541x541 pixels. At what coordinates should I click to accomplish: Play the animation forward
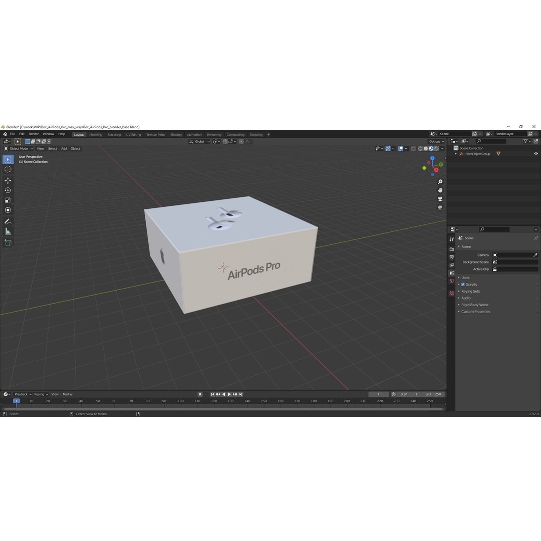[x=229, y=394]
